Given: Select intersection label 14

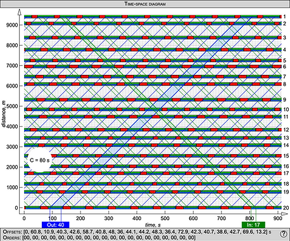Looking at the screenshot, I should (286, 145).
